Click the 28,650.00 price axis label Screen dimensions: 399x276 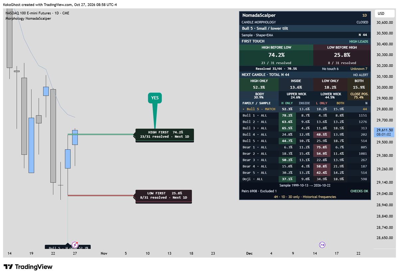click(384, 238)
